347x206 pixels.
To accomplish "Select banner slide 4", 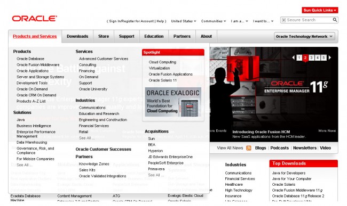I will [x=317, y=58].
